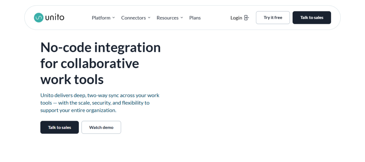Open the Platform menu item

coord(101,18)
